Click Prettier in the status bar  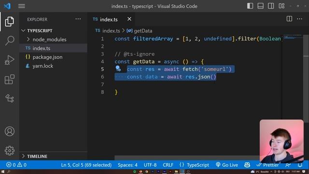pos(267,165)
